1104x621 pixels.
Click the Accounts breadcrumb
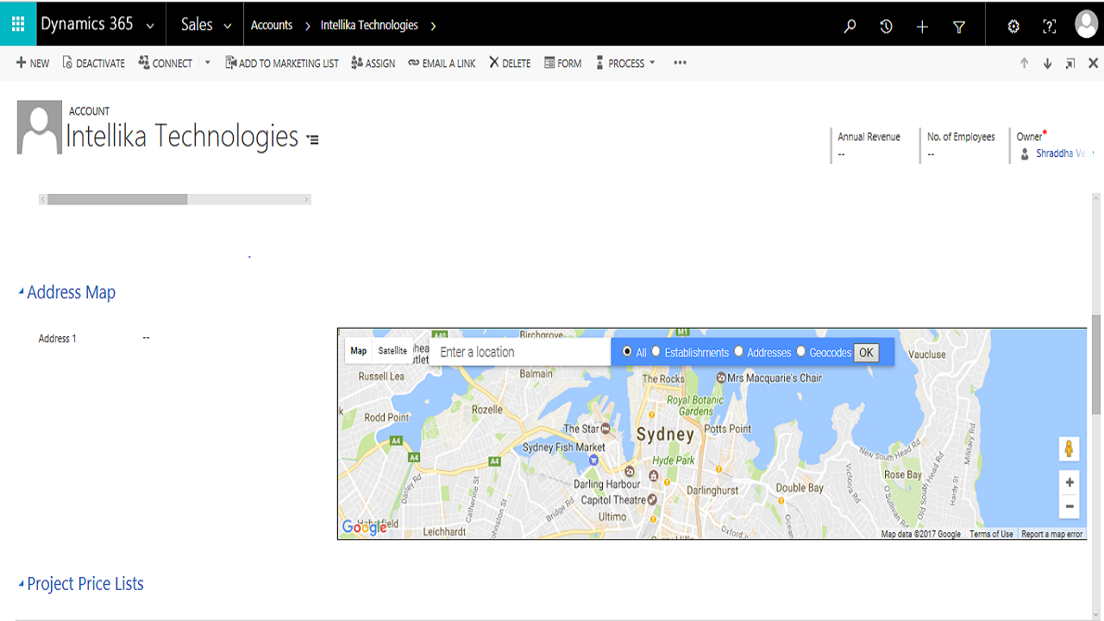coord(272,25)
